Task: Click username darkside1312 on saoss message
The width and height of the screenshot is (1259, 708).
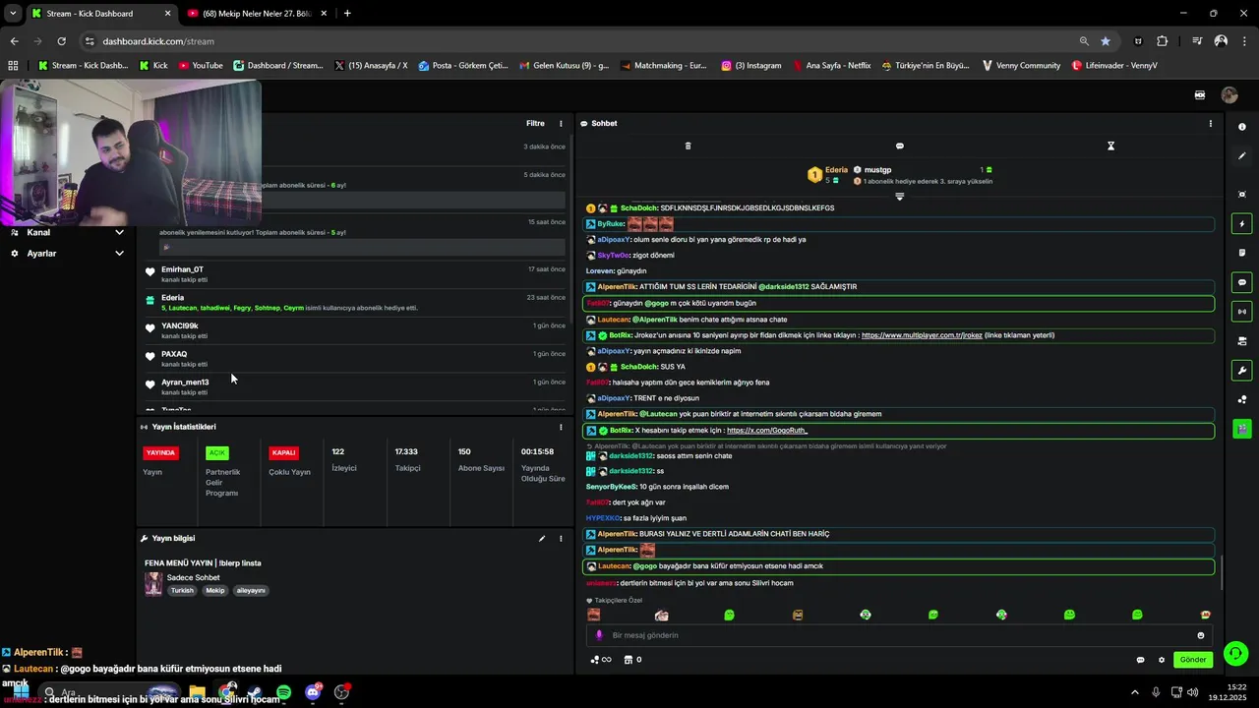Action: [630, 456]
